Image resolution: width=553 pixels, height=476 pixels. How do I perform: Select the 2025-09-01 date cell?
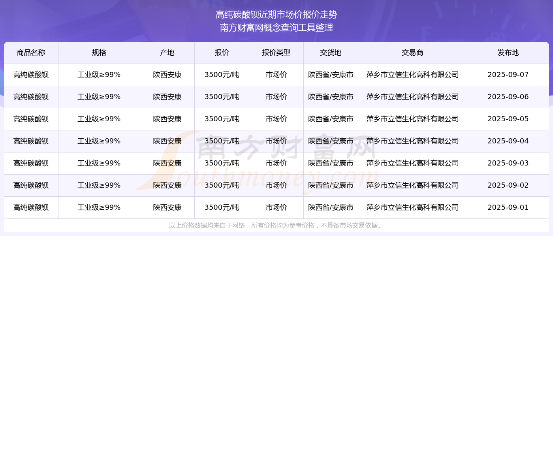click(x=508, y=208)
